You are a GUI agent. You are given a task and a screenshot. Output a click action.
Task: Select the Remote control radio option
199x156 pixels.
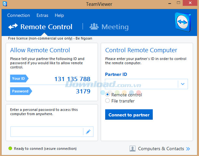click(108, 95)
